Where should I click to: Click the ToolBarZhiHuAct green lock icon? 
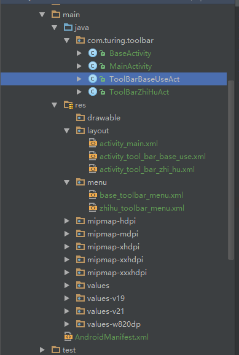[103, 92]
